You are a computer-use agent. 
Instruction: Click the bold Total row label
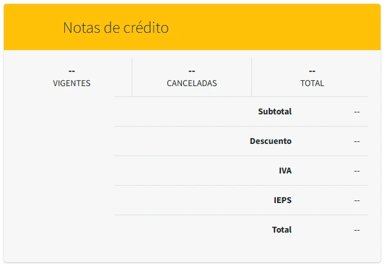(282, 229)
